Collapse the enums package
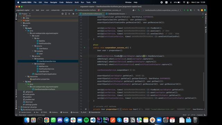This screenshot has width=222, height=125. [x=33, y=46]
